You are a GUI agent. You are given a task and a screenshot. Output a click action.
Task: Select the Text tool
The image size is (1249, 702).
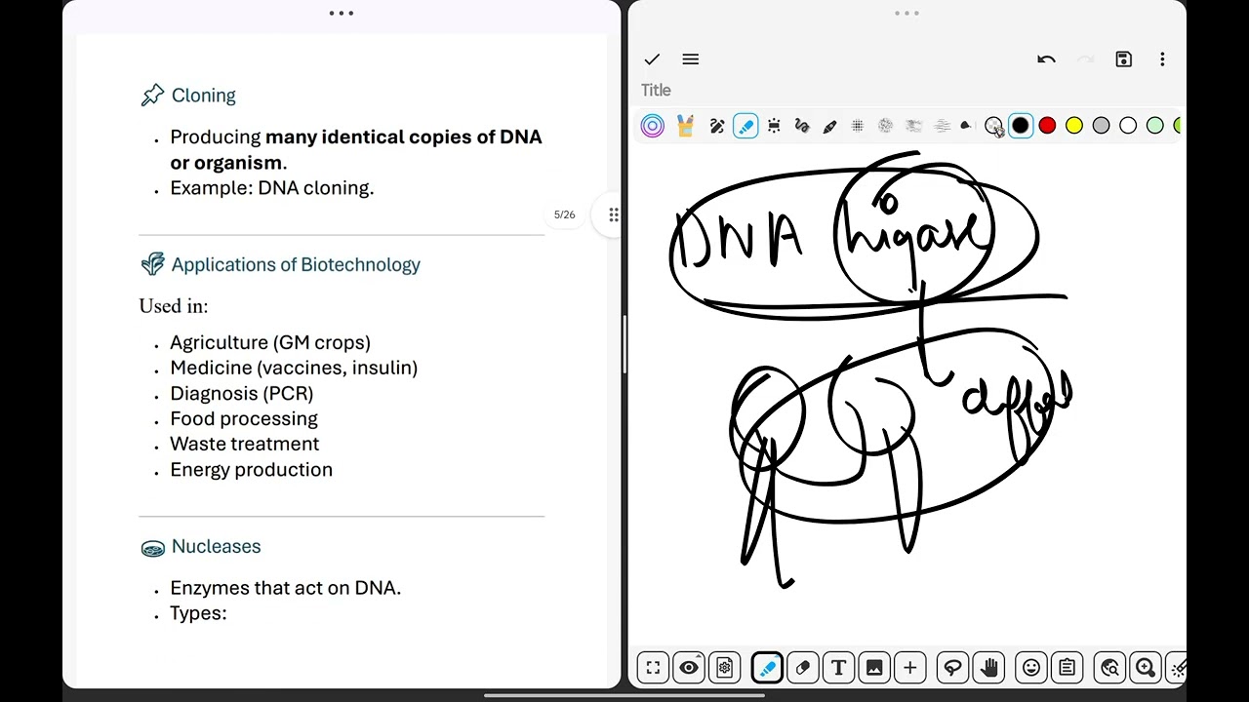pyautogui.click(x=838, y=668)
